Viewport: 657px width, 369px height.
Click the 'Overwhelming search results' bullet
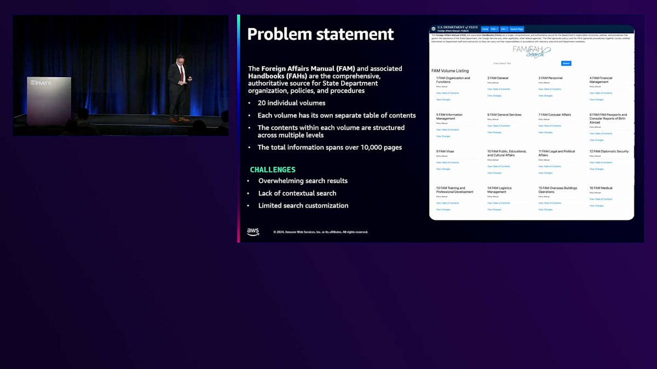[303, 181]
